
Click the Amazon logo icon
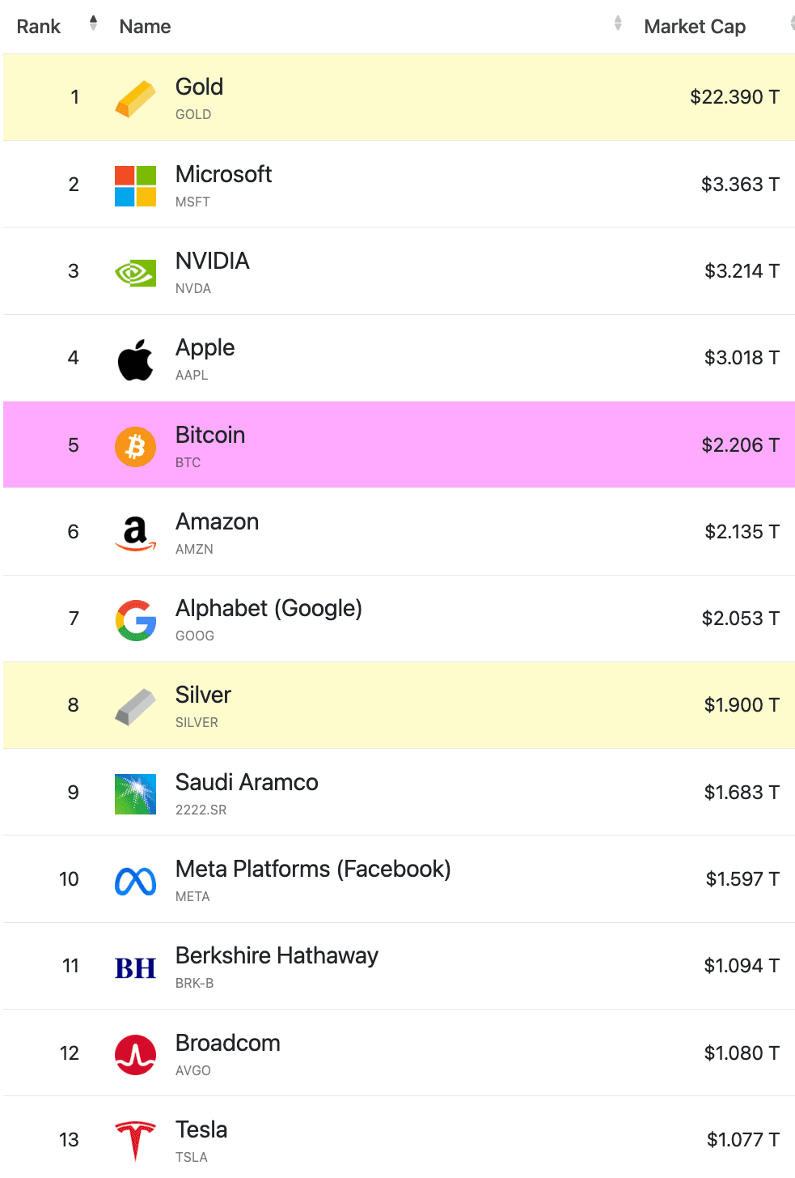[x=135, y=534]
